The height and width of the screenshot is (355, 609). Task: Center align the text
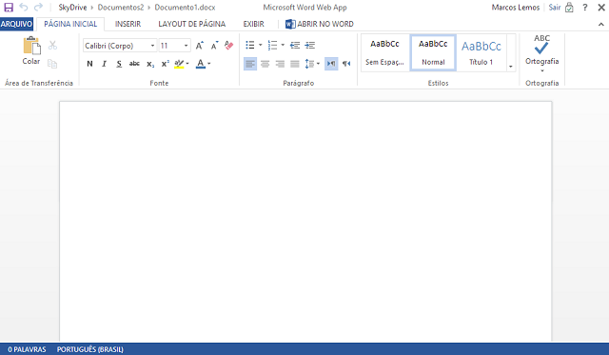(x=265, y=64)
